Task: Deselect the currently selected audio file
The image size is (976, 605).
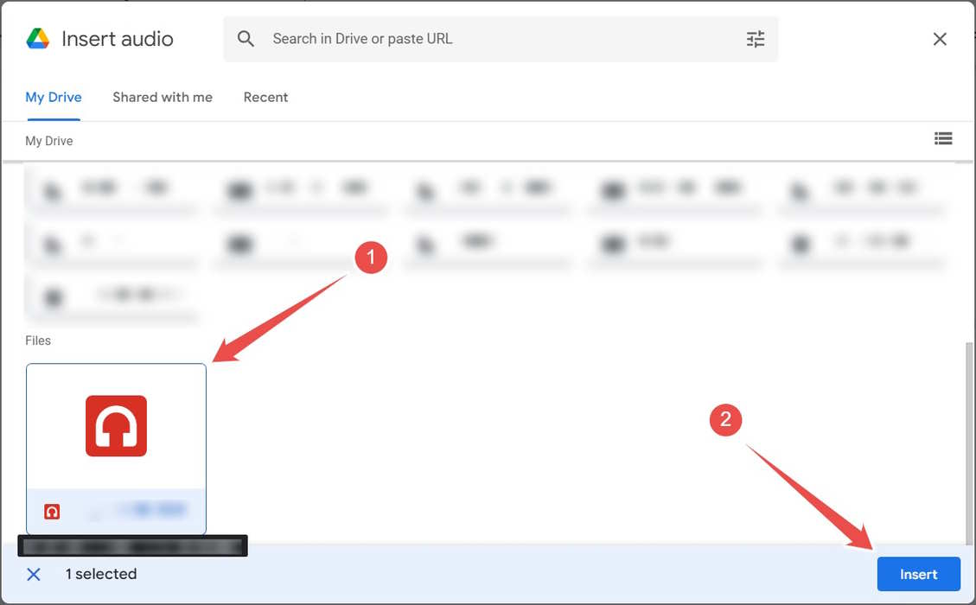Action: click(x=33, y=574)
